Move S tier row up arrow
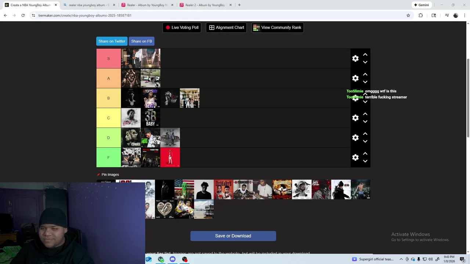Viewport: 470px width, 264px height. pyautogui.click(x=365, y=55)
